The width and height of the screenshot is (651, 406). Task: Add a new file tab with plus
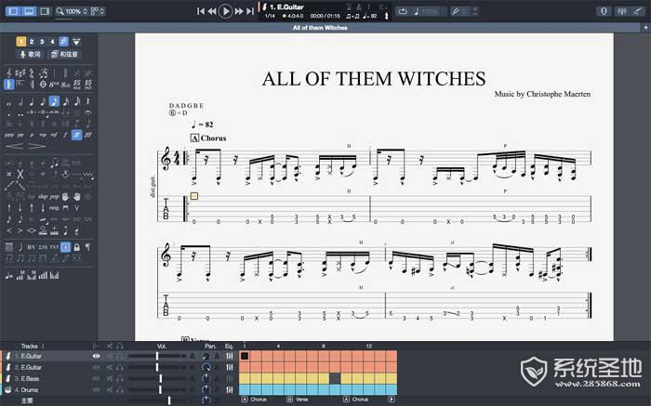(x=645, y=27)
